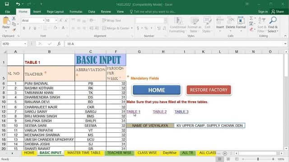289x162 pixels.
Task: Select the MASTER TIME TABLE sheet tab
Action: pyautogui.click(x=84, y=153)
